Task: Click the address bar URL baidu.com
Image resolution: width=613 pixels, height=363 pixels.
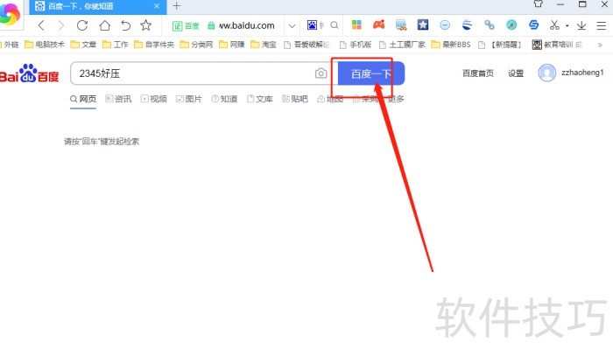Action: pos(247,25)
